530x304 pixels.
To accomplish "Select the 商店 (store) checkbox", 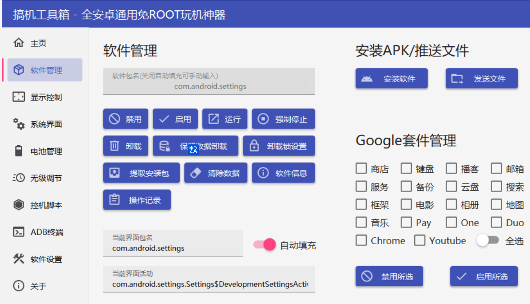I will pyautogui.click(x=361, y=169).
